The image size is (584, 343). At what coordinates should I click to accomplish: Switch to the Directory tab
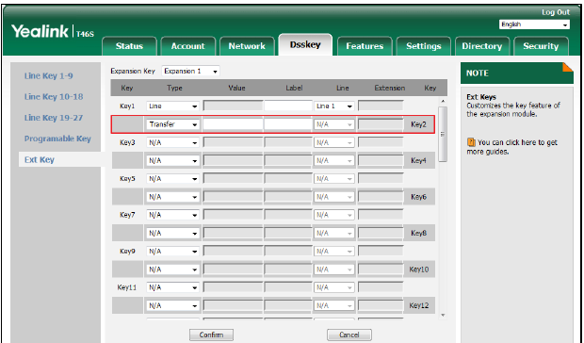(482, 46)
